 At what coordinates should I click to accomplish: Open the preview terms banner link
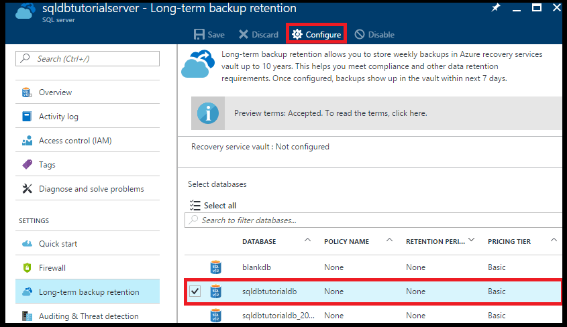pyautogui.click(x=331, y=113)
